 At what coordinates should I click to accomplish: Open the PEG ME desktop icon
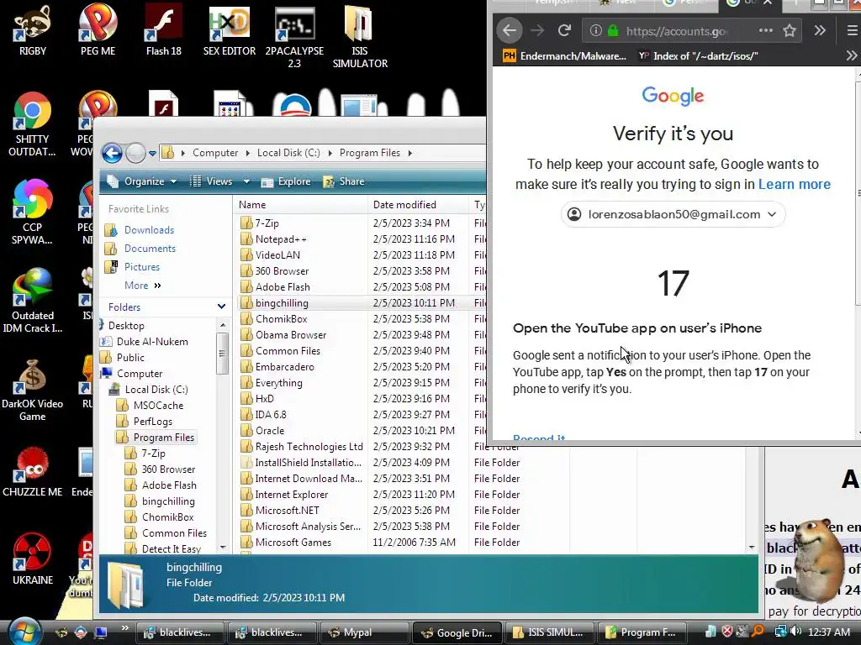coord(98,30)
